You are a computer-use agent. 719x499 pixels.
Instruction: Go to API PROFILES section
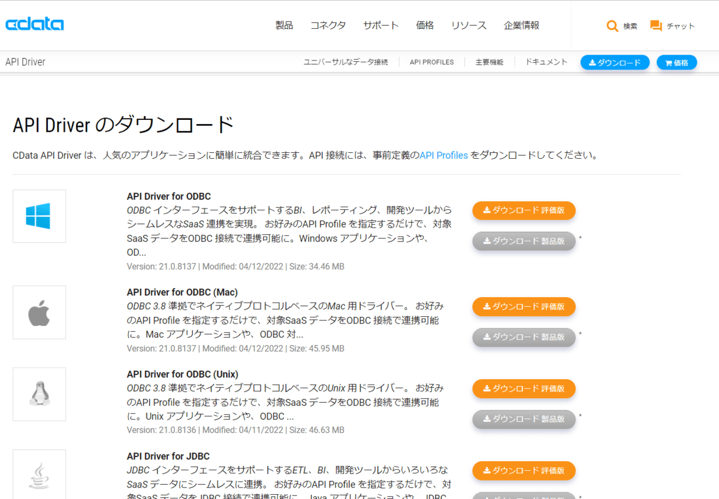click(x=432, y=62)
